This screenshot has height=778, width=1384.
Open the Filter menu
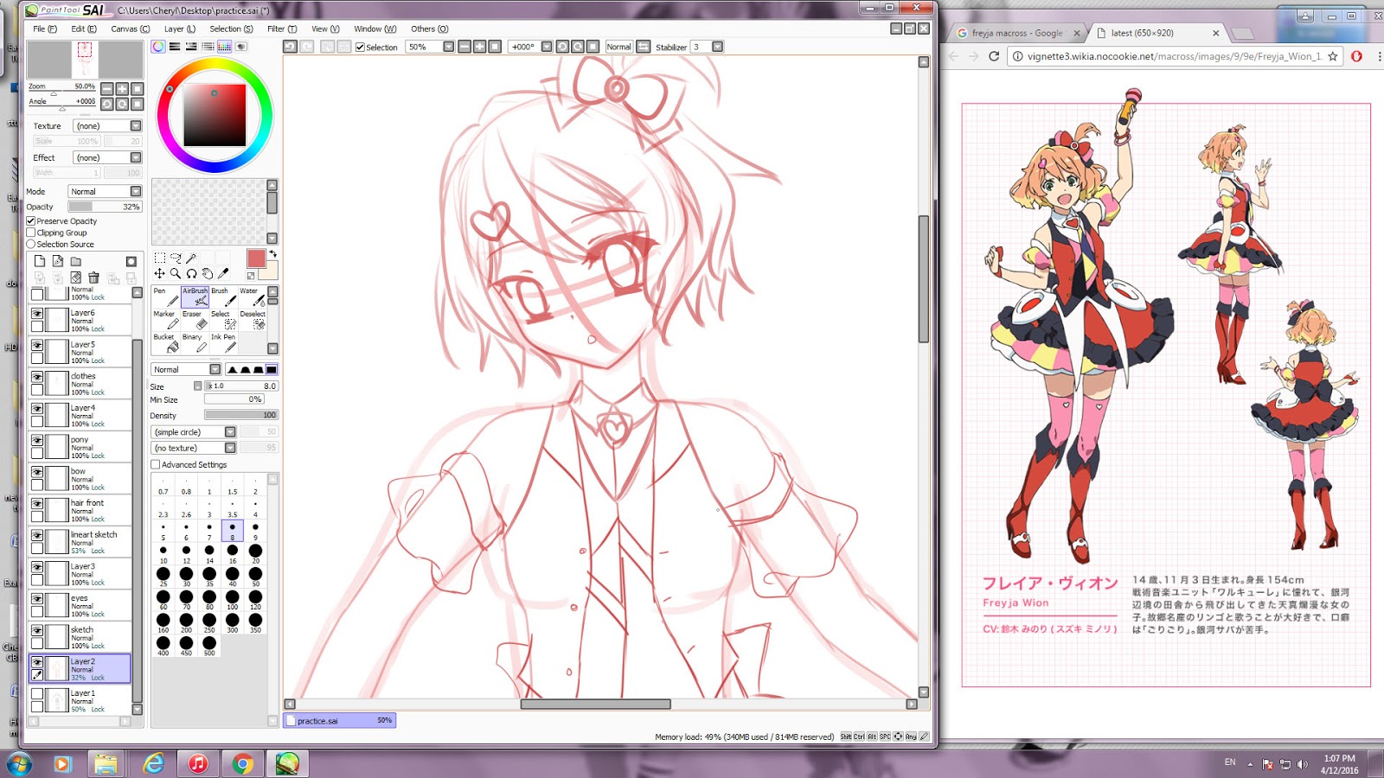tap(282, 29)
